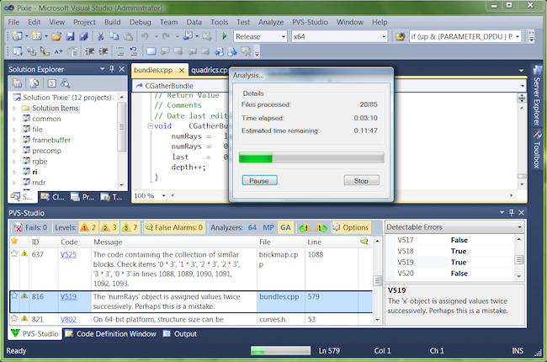The image size is (547, 362).
Task: Click the Uncomment Selection icon
Action: click(x=134, y=51)
